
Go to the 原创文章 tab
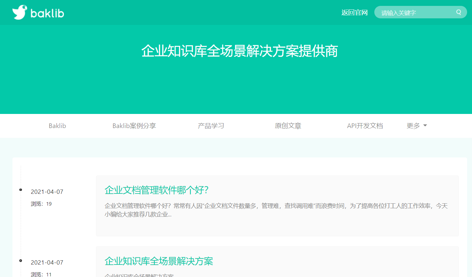point(288,126)
